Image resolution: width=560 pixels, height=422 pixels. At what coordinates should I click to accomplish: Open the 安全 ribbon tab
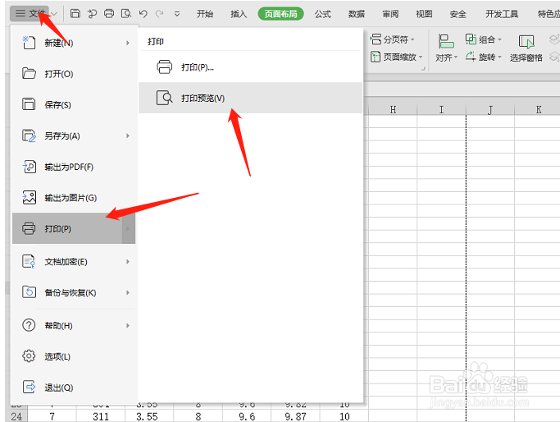click(458, 14)
